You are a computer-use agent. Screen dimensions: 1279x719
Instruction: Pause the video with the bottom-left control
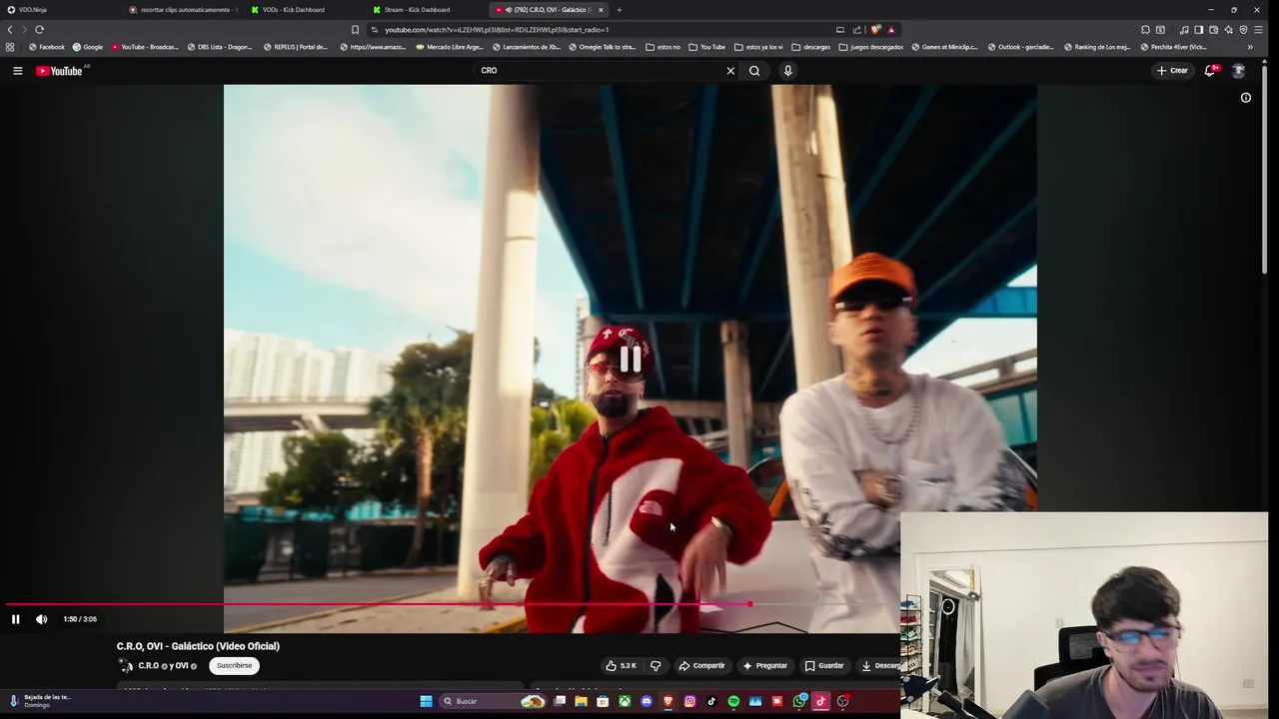pos(15,619)
